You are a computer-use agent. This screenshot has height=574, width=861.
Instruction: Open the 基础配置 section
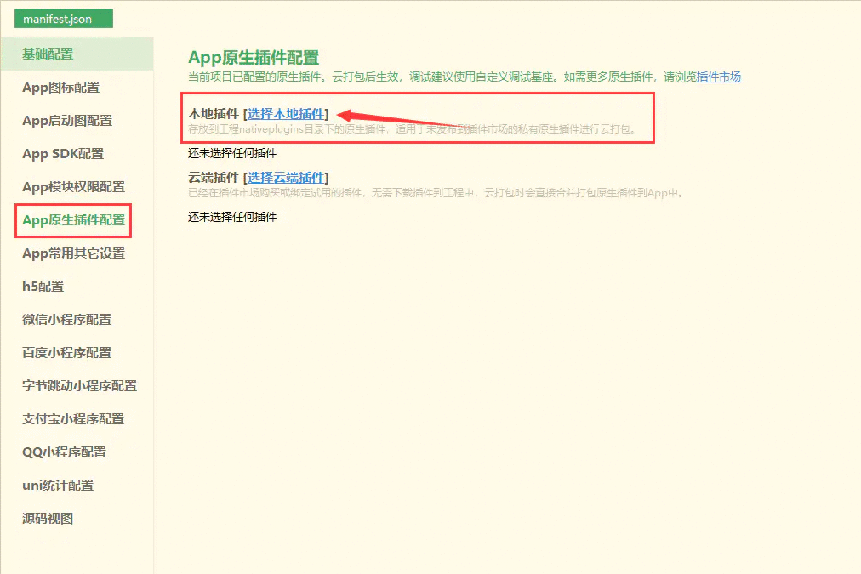[x=46, y=53]
